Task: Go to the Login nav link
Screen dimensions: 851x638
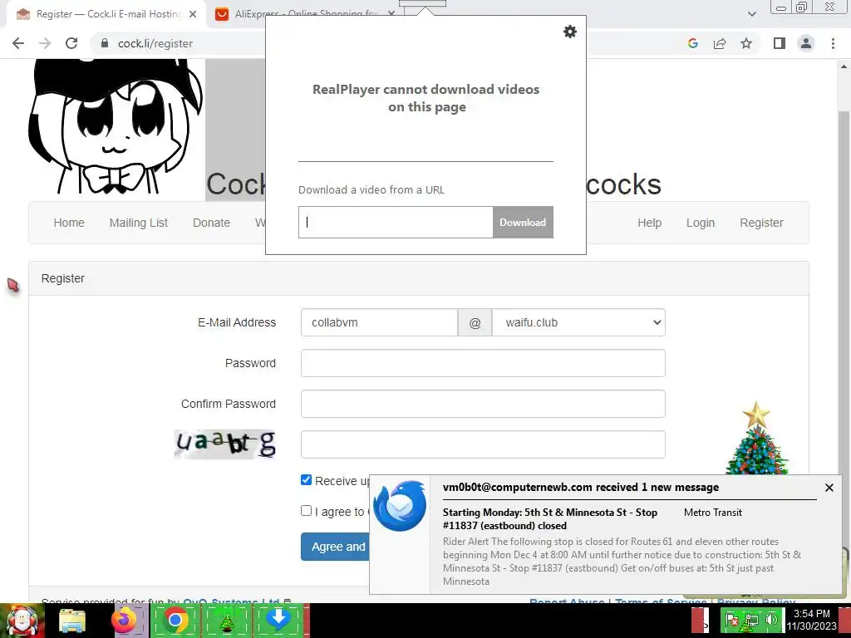Action: 700,223
